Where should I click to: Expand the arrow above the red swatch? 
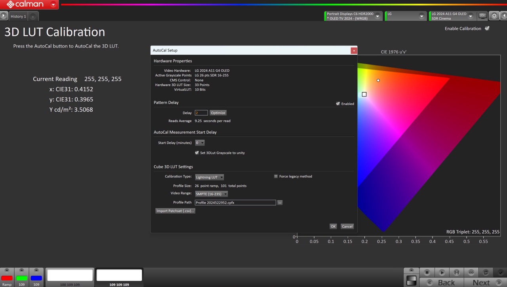pos(7,271)
